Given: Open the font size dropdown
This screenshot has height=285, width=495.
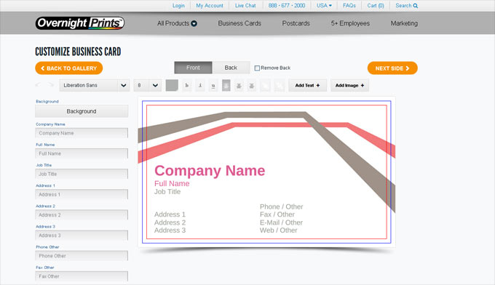Looking at the screenshot, I should [148, 86].
